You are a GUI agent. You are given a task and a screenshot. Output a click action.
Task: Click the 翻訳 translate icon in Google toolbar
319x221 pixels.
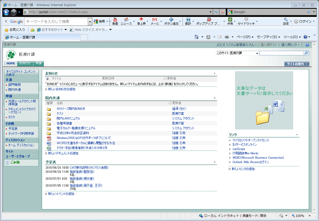(188, 21)
